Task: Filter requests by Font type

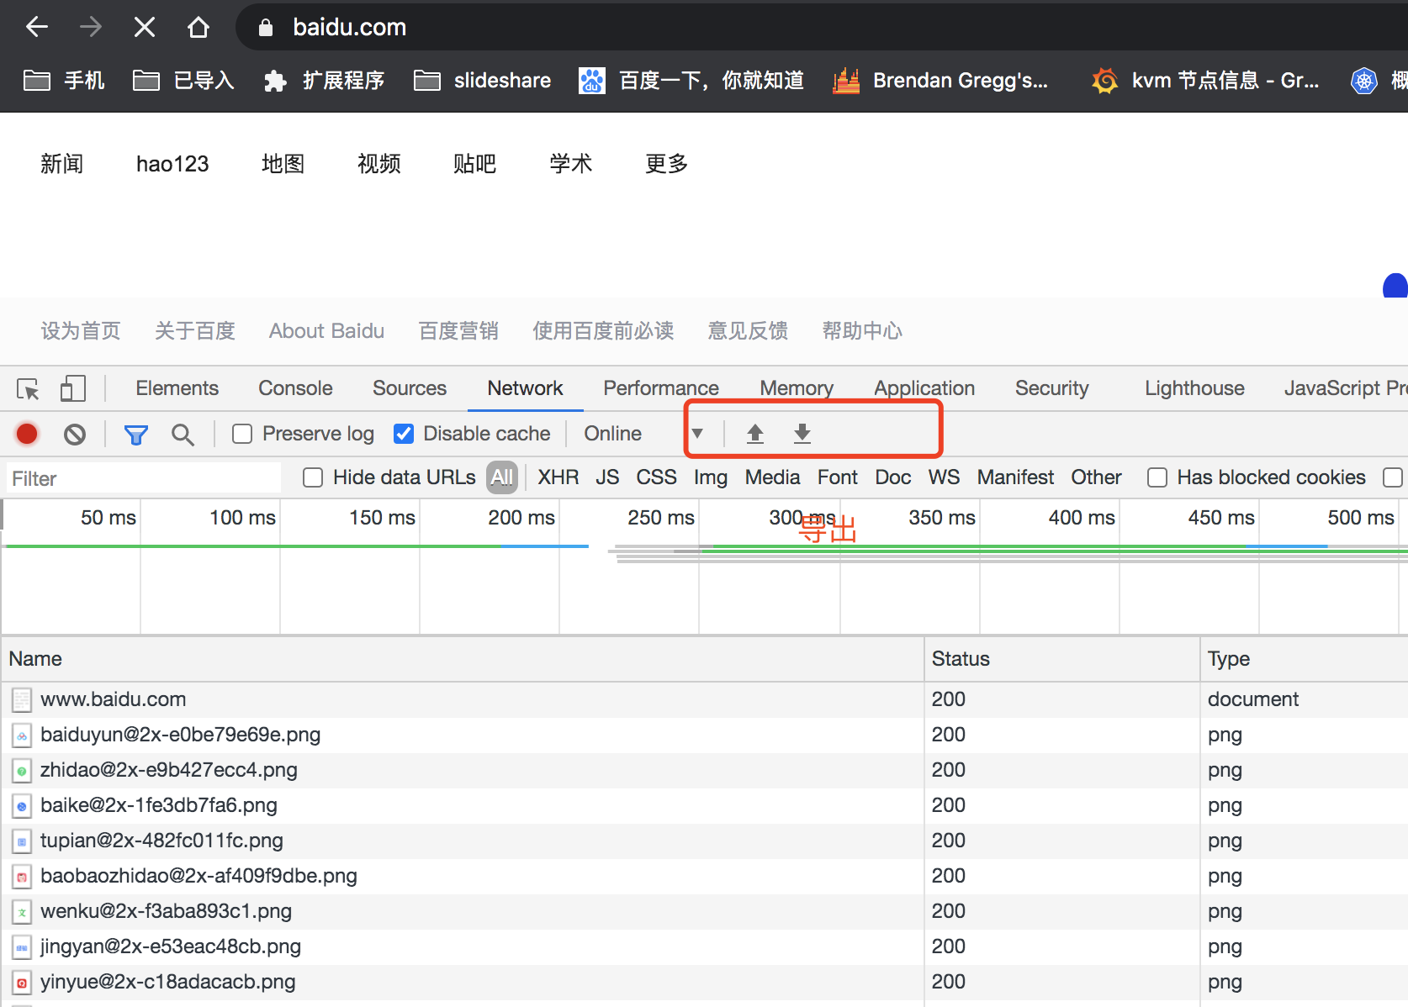Action: click(x=838, y=477)
